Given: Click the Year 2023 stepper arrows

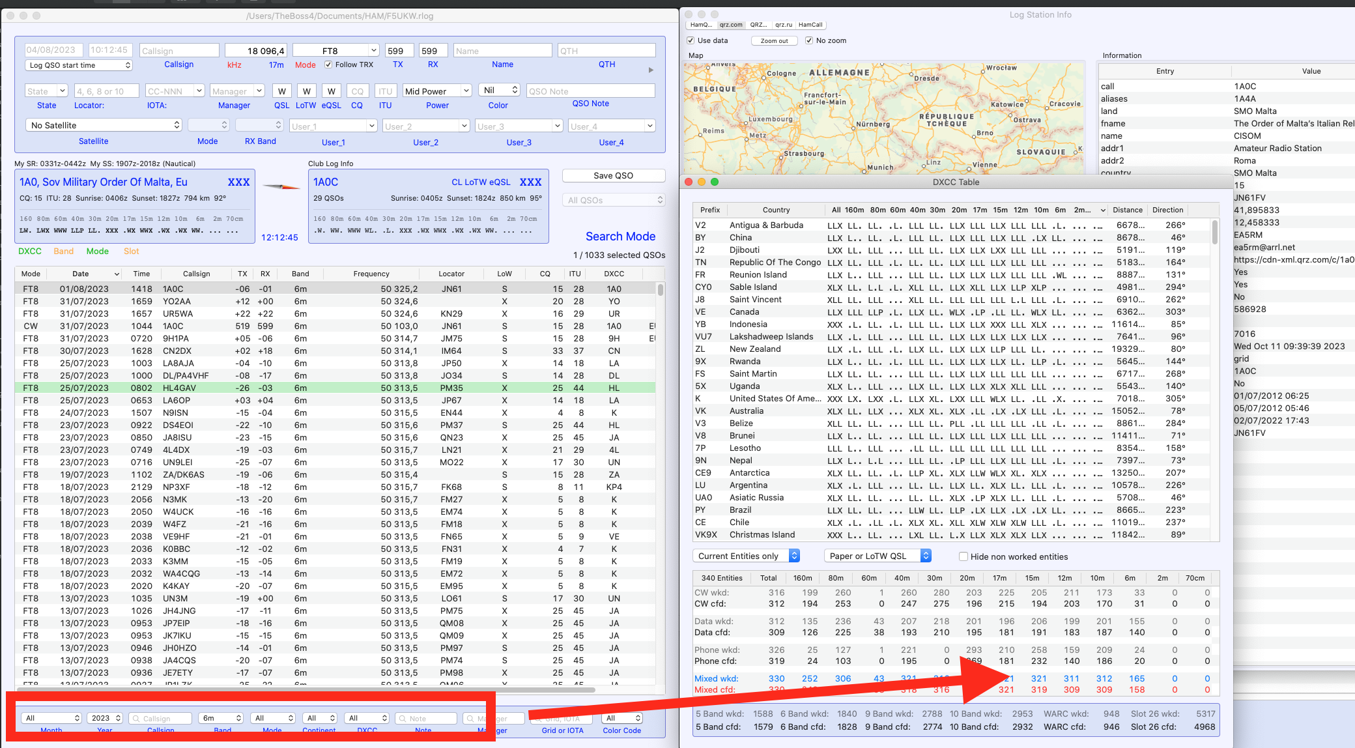Looking at the screenshot, I should (118, 718).
